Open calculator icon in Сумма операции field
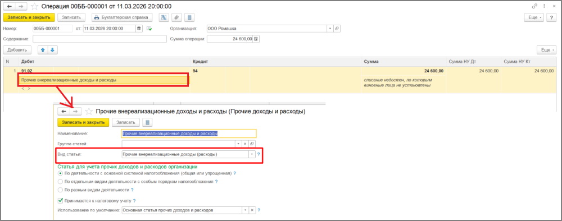The height and width of the screenshot is (221, 562). 256,39
